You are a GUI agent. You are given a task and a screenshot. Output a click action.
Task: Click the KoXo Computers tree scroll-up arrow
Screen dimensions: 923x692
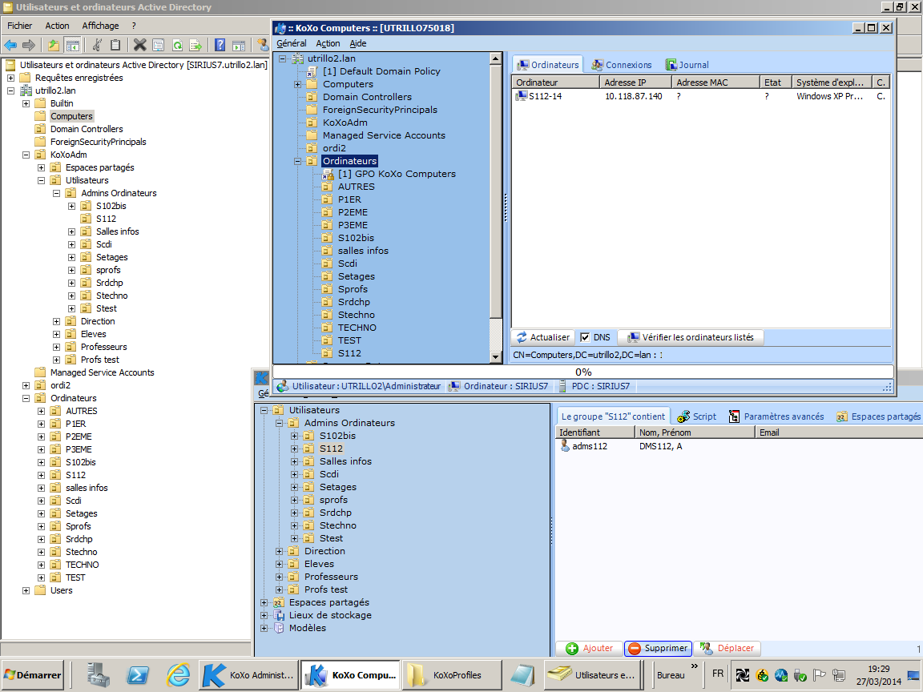click(496, 58)
